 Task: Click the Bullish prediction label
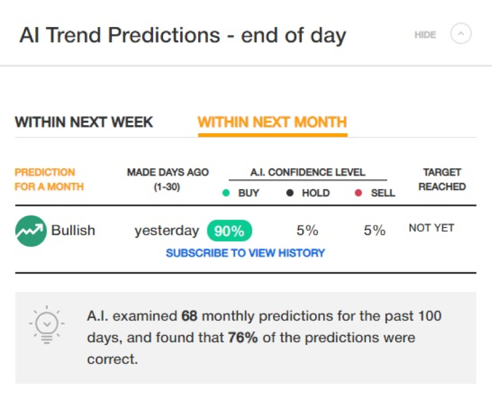[x=73, y=230]
